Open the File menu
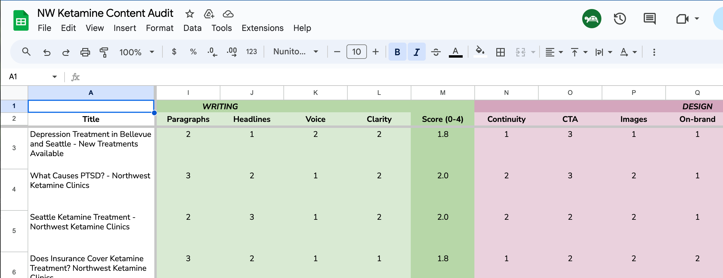Screen dimensions: 723x278 (44, 28)
